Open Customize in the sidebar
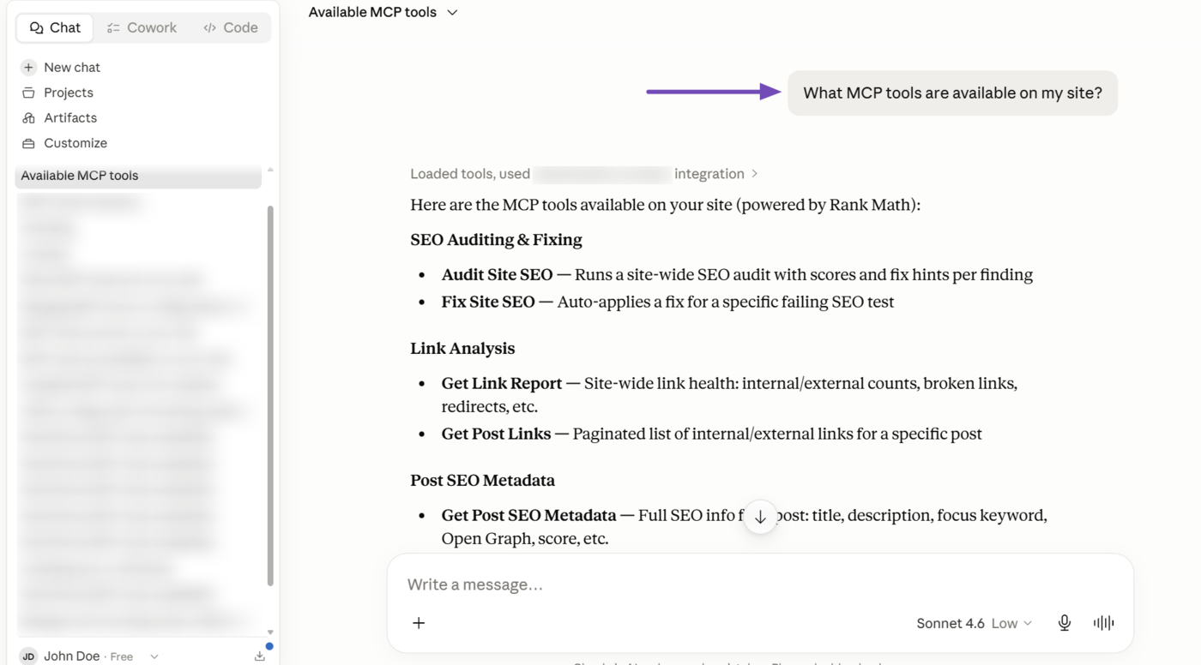The width and height of the screenshot is (1201, 665). pos(75,143)
